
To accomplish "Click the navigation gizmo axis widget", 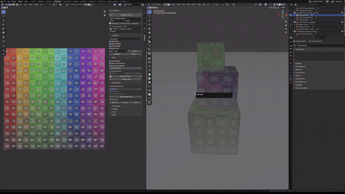I will pos(283,15).
